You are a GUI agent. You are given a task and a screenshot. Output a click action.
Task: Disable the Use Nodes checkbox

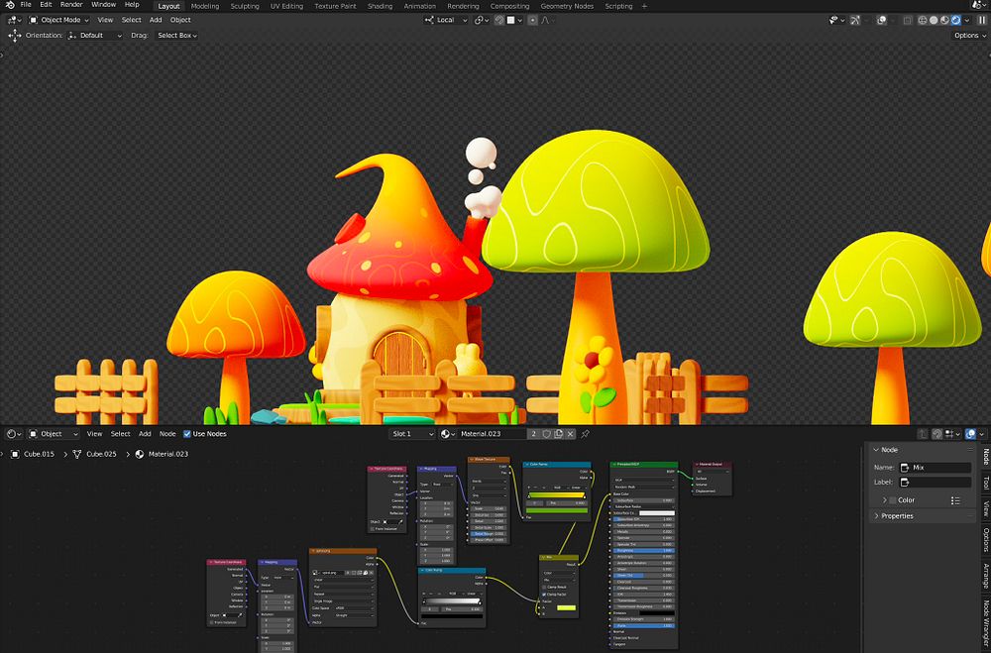[187, 434]
